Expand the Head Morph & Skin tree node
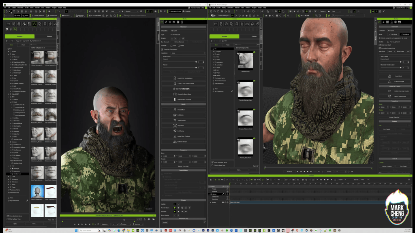The height and width of the screenshot is (233, 415). tap(11, 62)
